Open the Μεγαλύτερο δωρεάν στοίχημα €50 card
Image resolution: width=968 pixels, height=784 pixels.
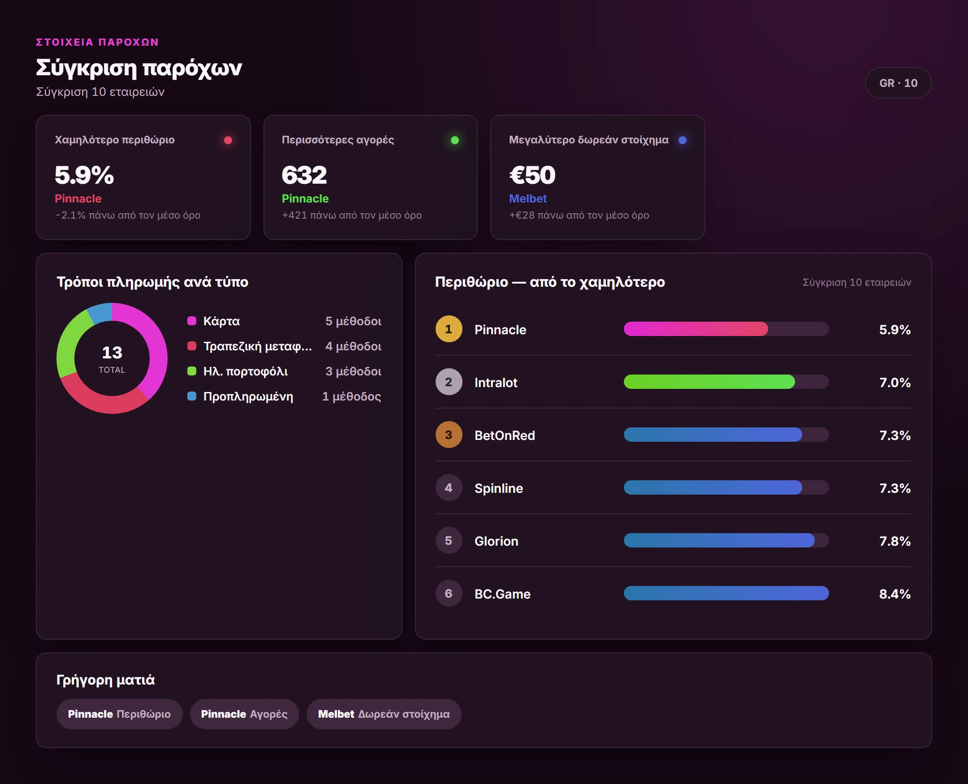(597, 177)
